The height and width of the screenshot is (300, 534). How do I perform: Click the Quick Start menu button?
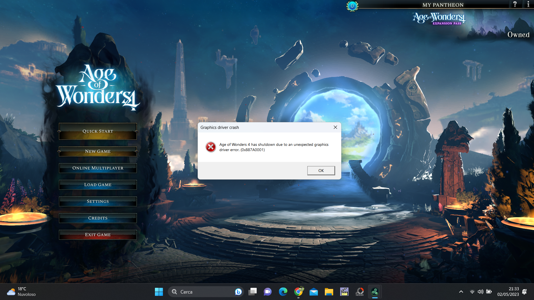coord(98,131)
